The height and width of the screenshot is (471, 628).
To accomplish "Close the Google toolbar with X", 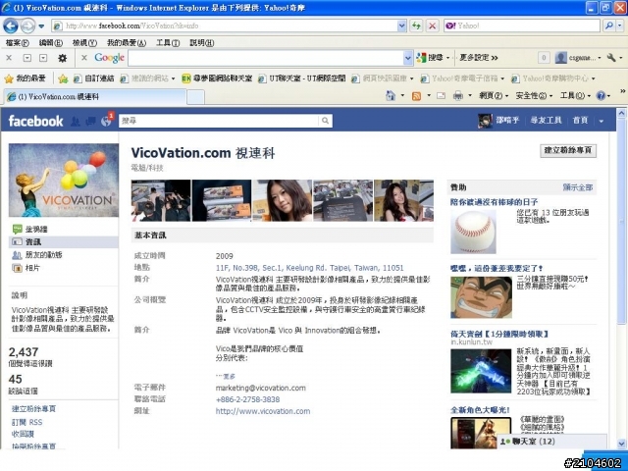I will click(84, 58).
